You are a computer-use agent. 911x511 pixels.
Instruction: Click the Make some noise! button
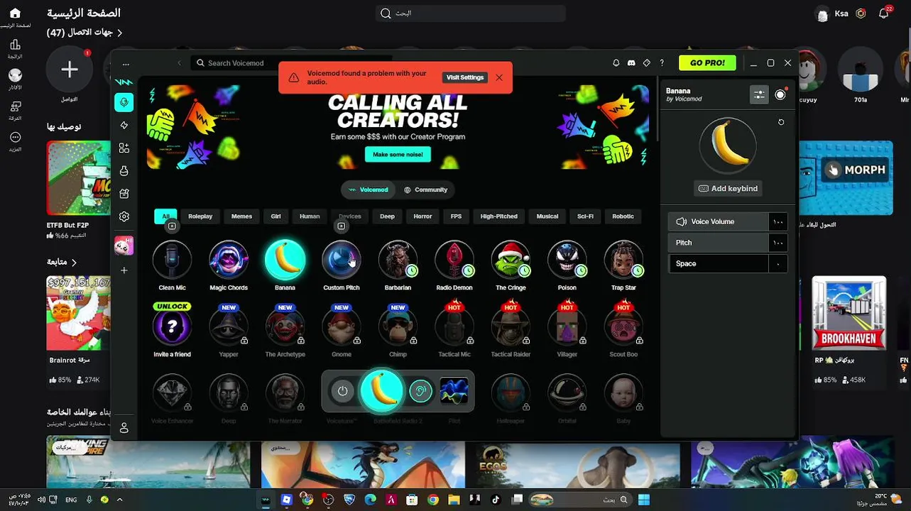coord(398,154)
